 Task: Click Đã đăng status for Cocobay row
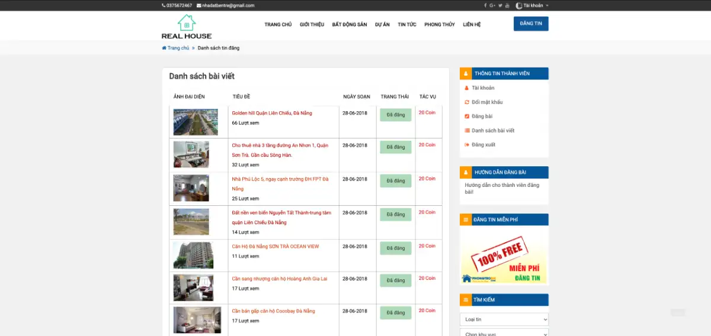(396, 312)
